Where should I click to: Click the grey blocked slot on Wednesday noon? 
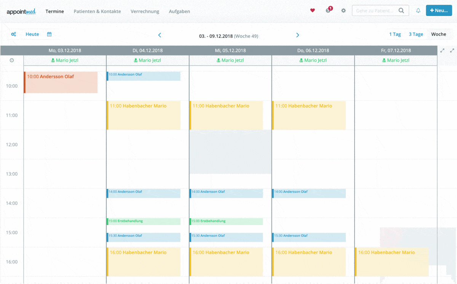(230, 152)
